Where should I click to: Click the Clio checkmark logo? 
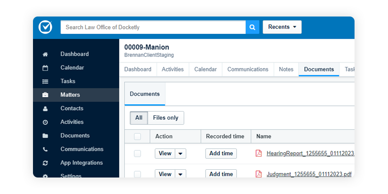(45, 27)
